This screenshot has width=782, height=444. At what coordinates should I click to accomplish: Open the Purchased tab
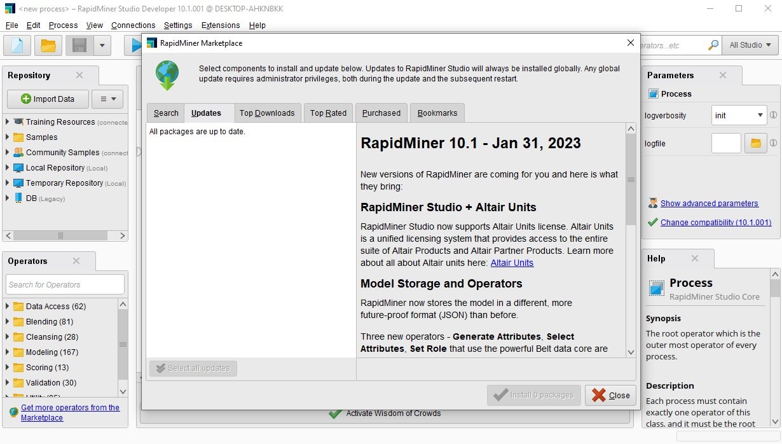pos(381,113)
